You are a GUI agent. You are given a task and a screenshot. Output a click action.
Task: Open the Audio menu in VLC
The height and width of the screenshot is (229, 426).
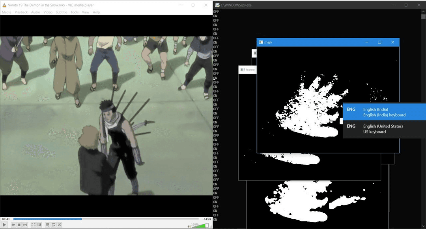click(x=35, y=12)
